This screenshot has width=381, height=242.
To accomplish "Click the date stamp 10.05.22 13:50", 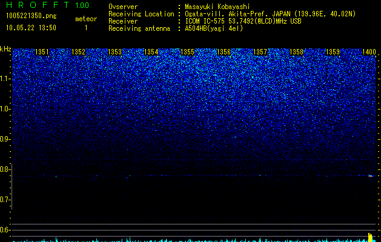I will pyautogui.click(x=31, y=28).
